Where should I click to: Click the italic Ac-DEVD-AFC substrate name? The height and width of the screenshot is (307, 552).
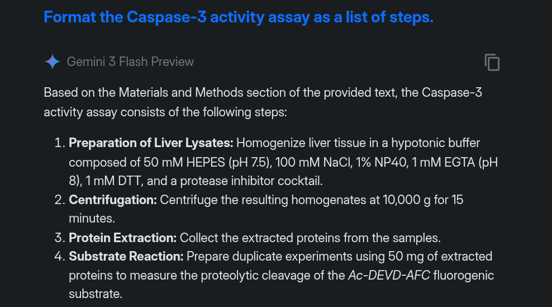click(389, 276)
